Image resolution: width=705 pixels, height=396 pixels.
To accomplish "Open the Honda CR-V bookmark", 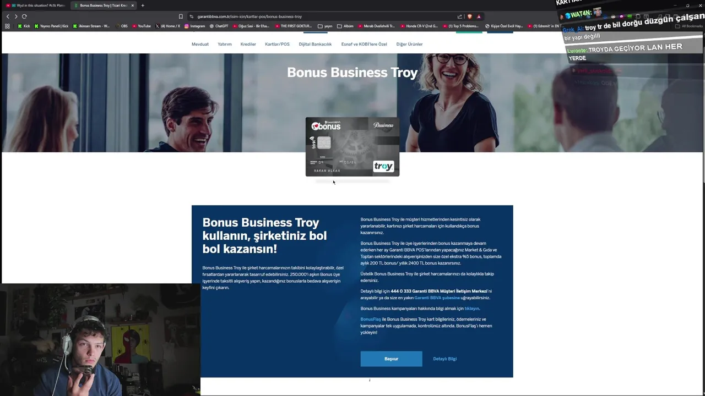I will point(419,26).
